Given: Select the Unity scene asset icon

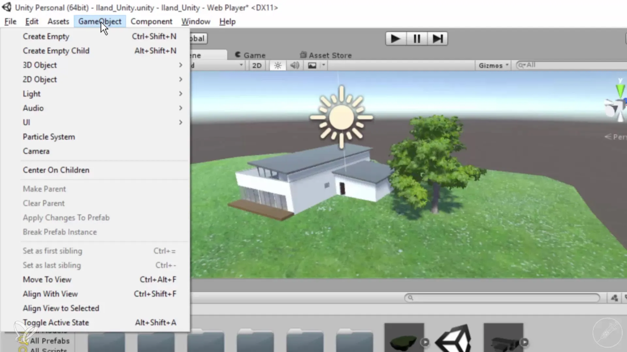Looking at the screenshot, I should (x=454, y=338).
